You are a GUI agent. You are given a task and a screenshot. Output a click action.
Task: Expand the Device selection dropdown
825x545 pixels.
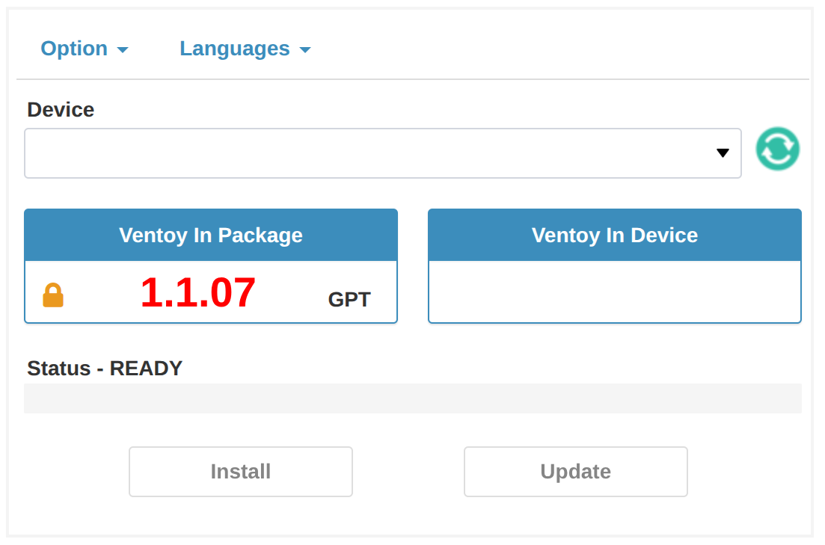coord(382,153)
